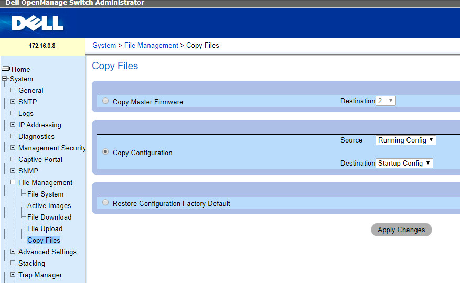Image resolution: width=460 pixels, height=283 pixels.
Task: Click the Dell logo
Action: click(x=37, y=23)
